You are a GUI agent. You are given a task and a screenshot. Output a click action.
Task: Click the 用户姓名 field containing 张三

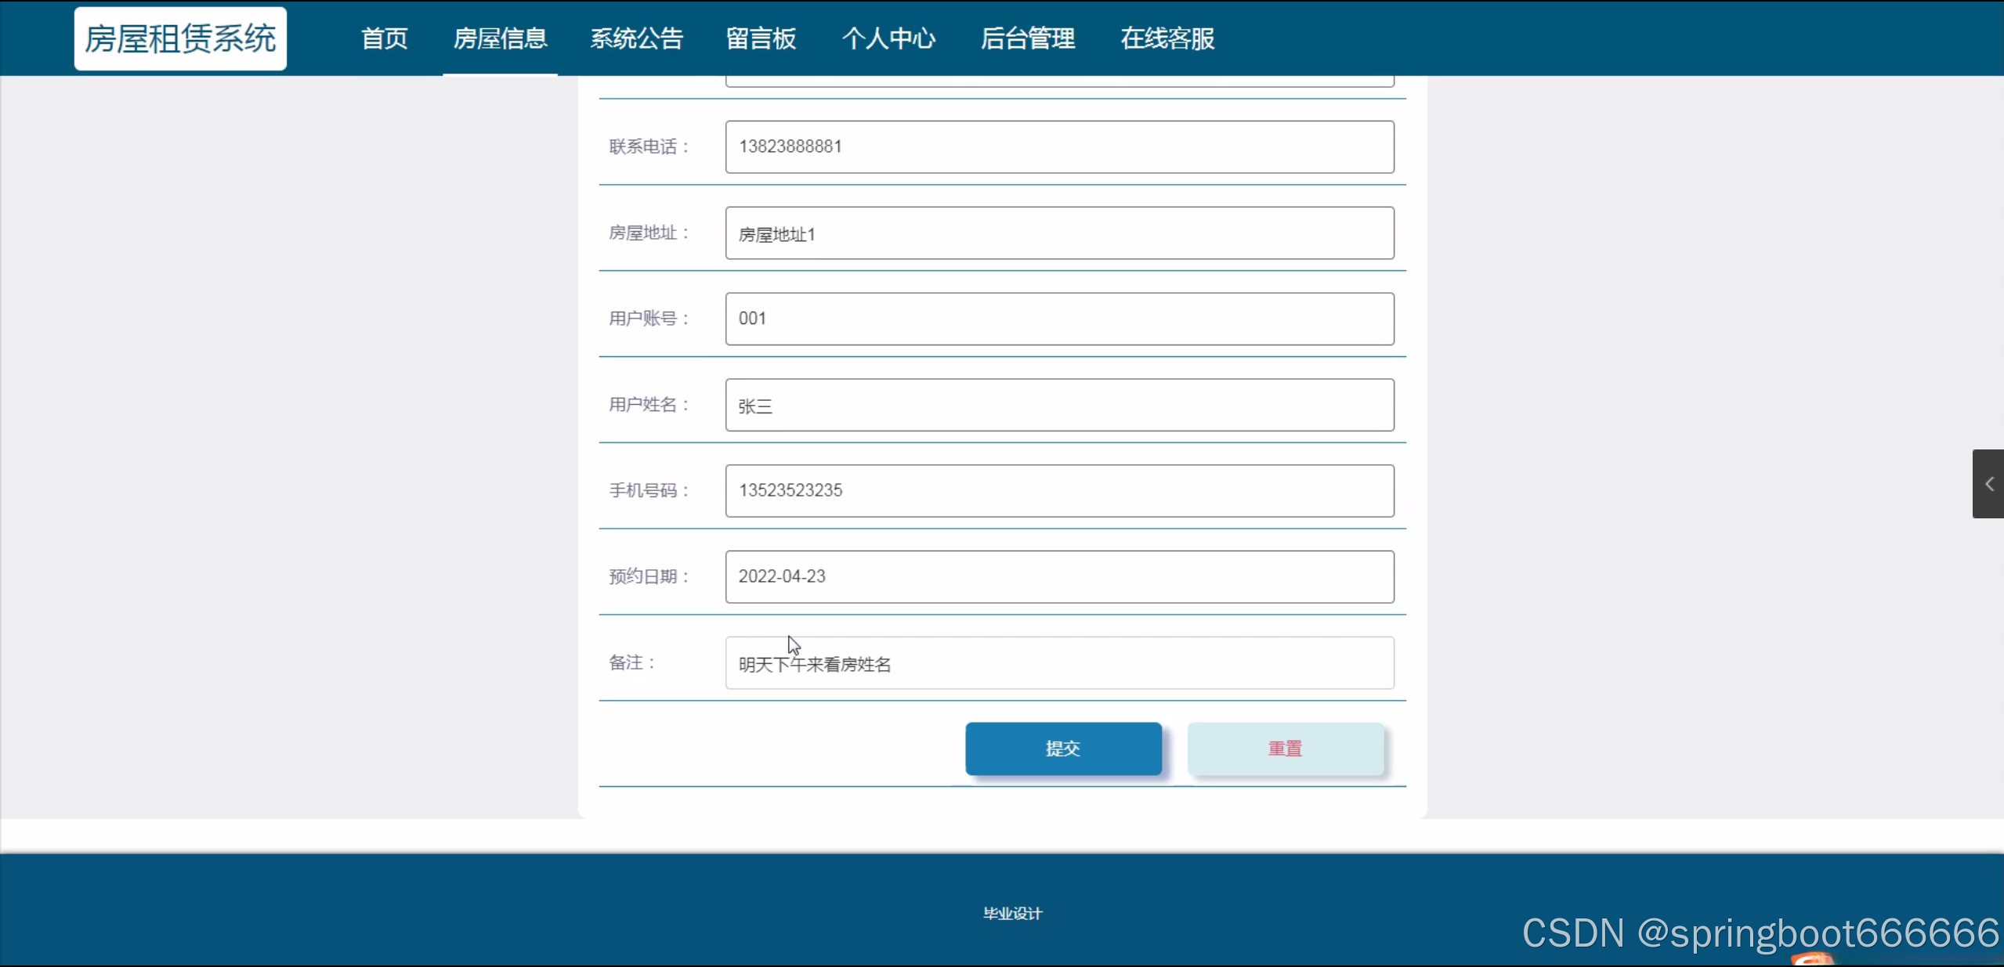pyautogui.click(x=1059, y=405)
